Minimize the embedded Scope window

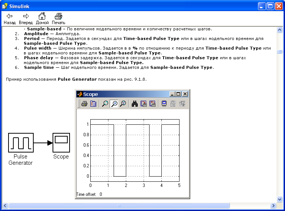[172, 94]
